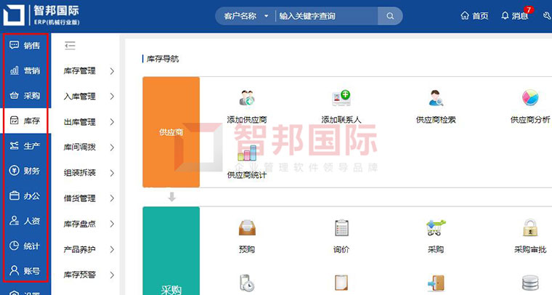Click the 添加联系人 icon

(x=341, y=98)
